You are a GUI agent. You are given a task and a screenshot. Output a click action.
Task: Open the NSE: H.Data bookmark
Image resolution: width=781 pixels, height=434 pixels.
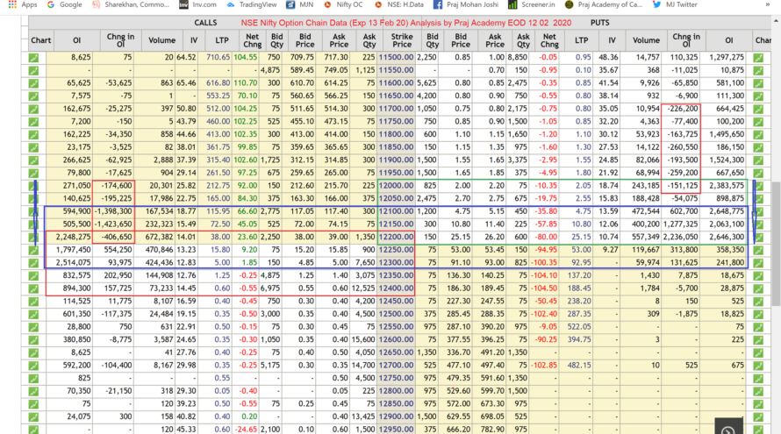[399, 4]
